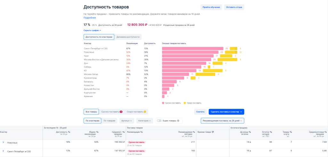Click lost sales value 12 805 305 ₽
Image resolution: width=328 pixels, height=157 pixels.
click(137, 25)
